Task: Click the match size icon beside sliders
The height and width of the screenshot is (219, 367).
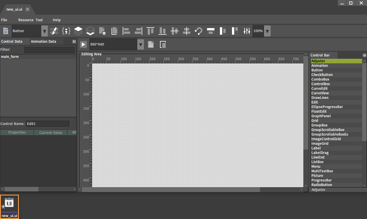Action: click(235, 31)
